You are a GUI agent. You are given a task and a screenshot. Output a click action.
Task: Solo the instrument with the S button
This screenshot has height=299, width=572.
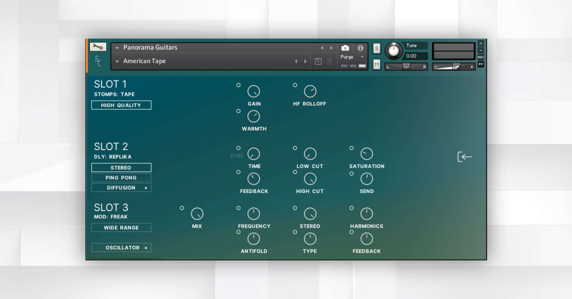[377, 48]
